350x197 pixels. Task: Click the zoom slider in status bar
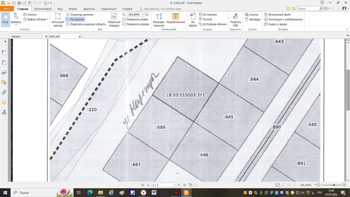(334, 185)
